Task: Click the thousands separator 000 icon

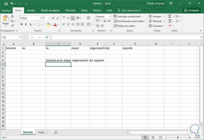Action: click(109, 21)
